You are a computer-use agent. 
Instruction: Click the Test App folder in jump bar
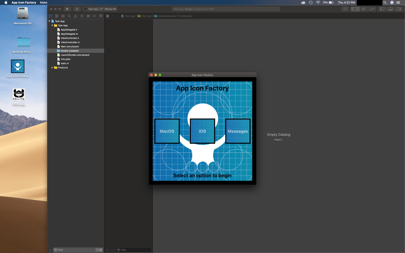pos(144,16)
